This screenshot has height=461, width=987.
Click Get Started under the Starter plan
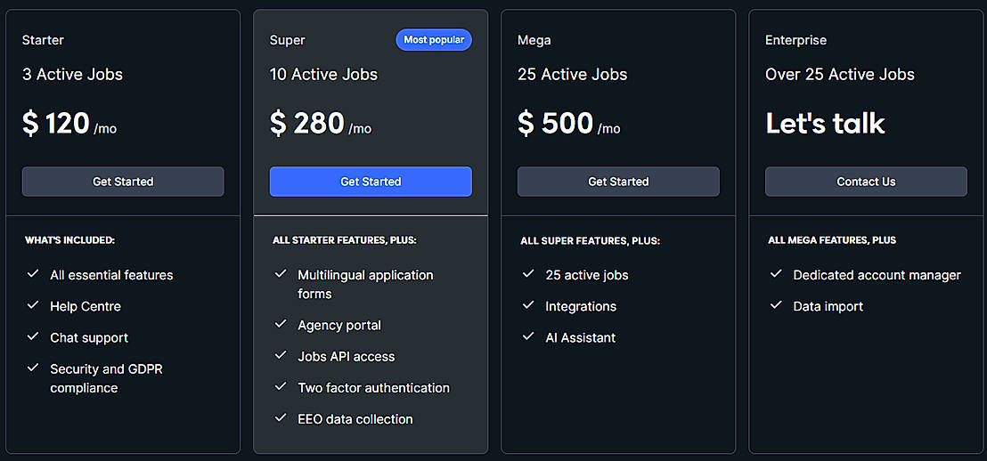tap(123, 182)
